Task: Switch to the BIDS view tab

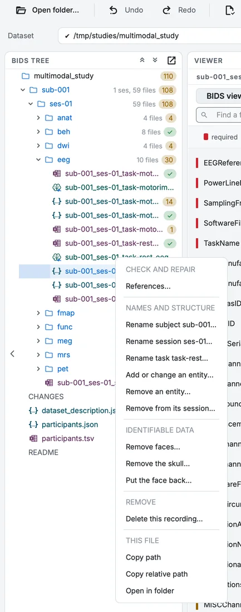Action: point(218,96)
